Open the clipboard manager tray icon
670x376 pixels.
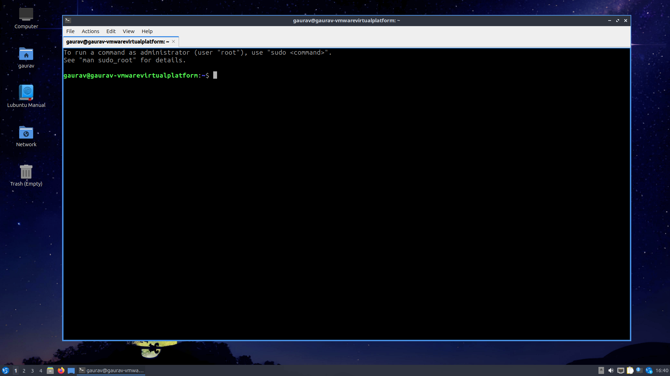(x=630, y=370)
